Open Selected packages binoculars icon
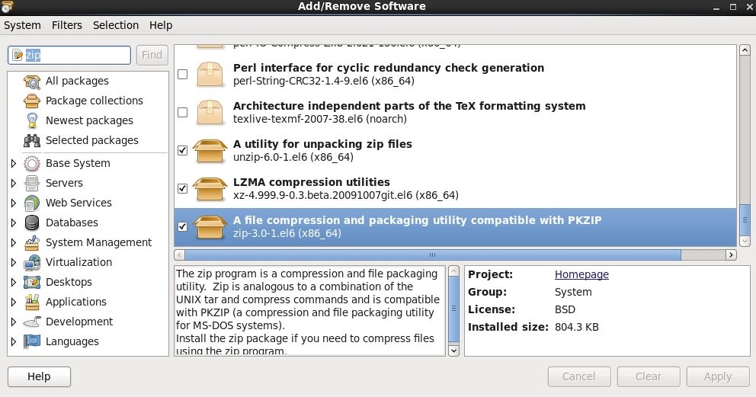Screen dimensions: 756x397 32,141
